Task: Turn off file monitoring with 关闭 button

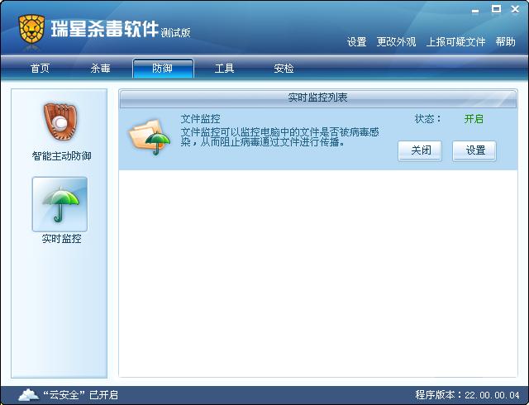Action: pos(420,150)
